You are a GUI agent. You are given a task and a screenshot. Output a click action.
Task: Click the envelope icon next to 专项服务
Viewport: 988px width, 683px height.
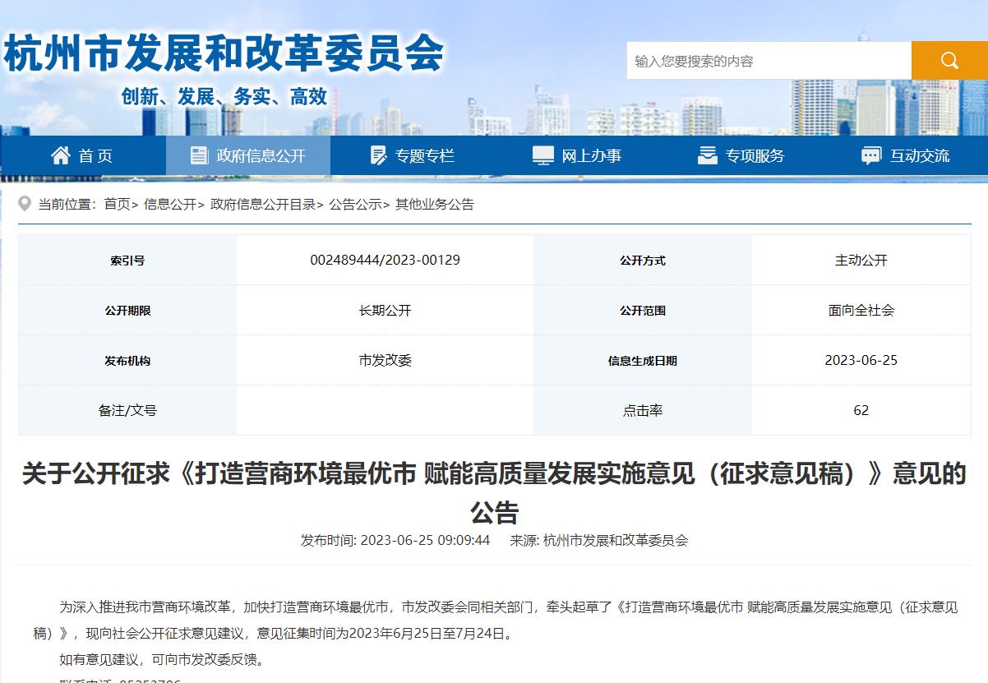point(708,155)
